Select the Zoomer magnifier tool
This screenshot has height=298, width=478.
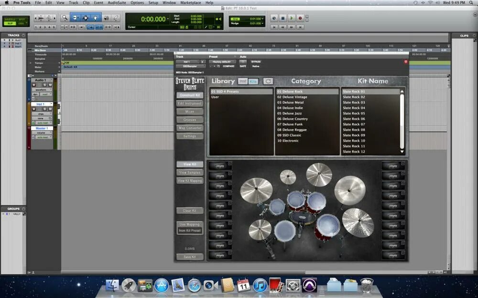click(x=65, y=18)
